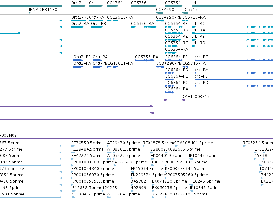Select the Orct2-RA transcript
273x199 pixels.
click(x=80, y=24)
